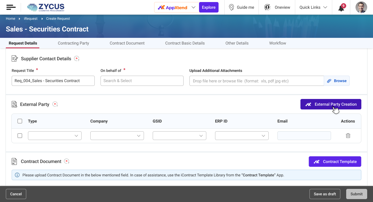
Task: Open the Type dropdown
Action: (55, 136)
